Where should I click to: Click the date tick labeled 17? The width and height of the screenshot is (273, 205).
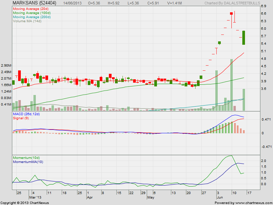(249, 193)
